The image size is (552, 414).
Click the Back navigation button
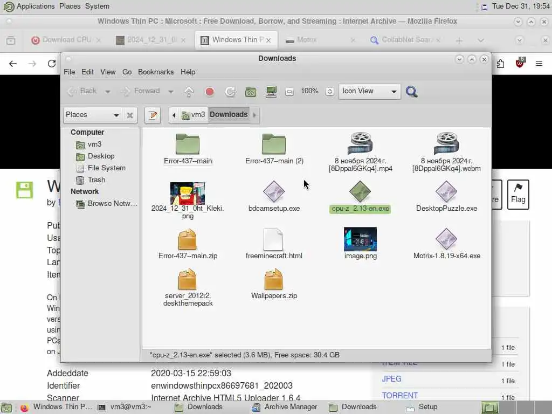[82, 92]
